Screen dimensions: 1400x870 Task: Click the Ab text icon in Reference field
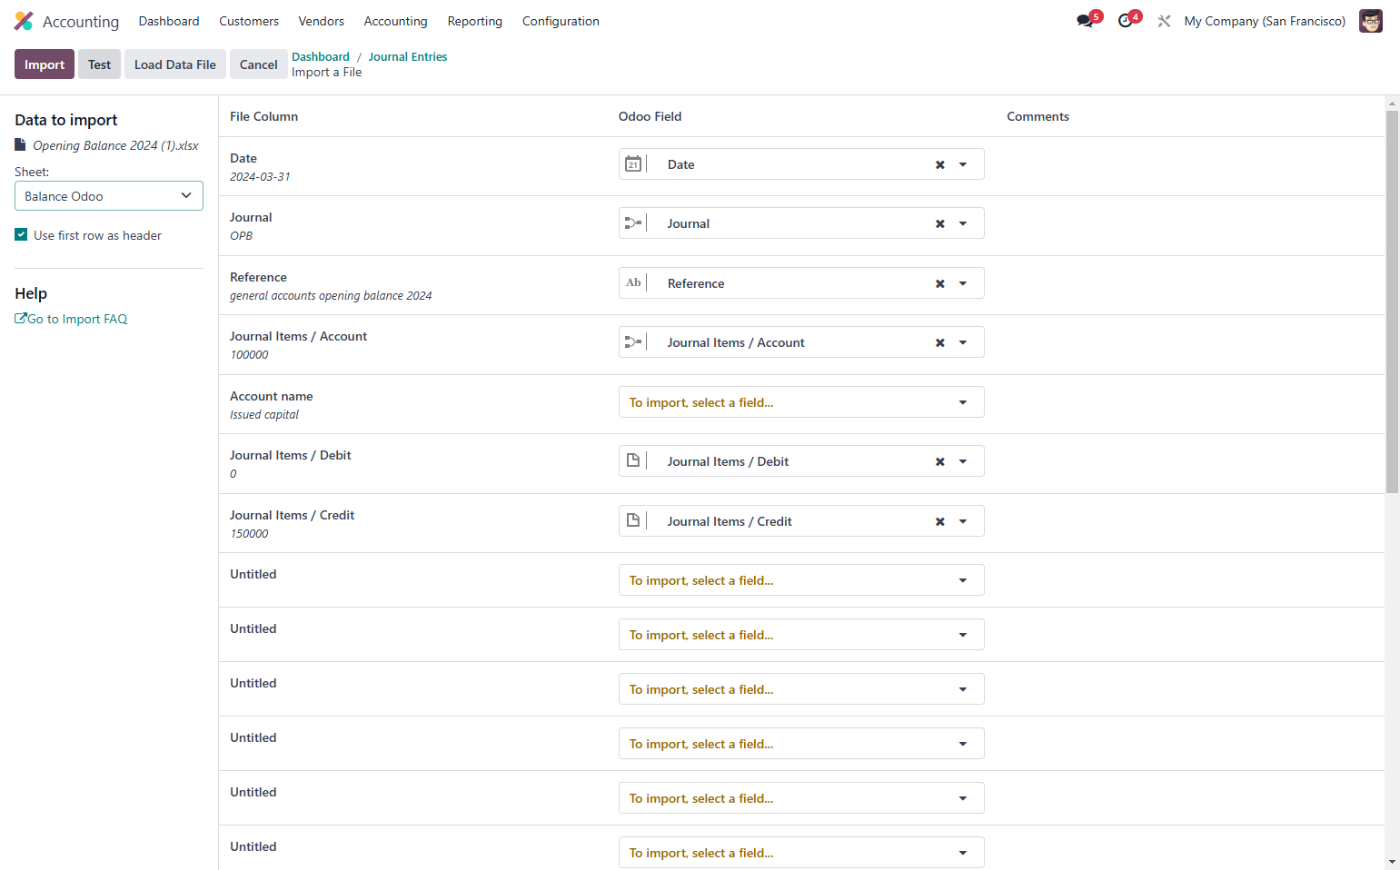click(x=633, y=282)
